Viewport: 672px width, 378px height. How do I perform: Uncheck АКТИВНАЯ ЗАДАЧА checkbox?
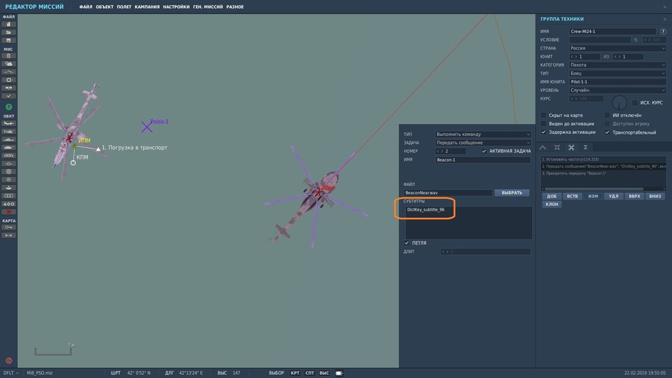tap(484, 151)
